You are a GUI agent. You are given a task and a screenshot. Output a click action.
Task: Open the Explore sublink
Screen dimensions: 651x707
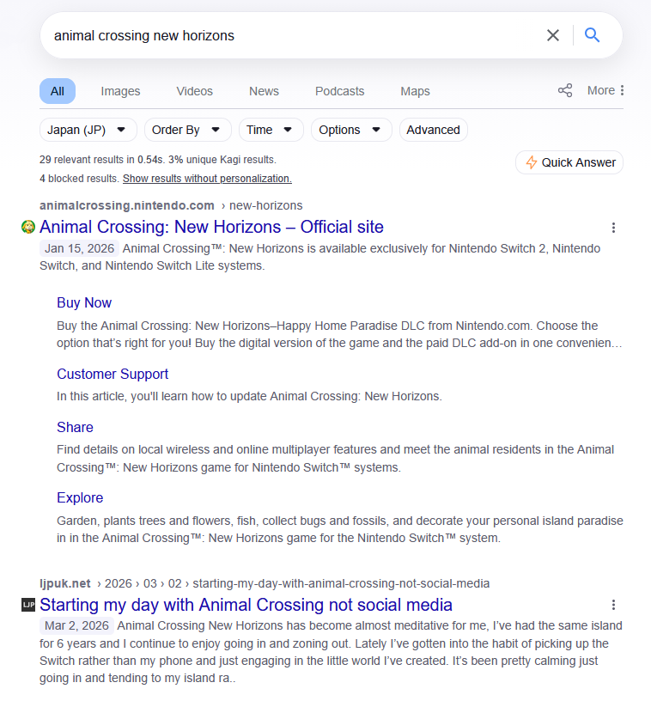[x=80, y=497]
